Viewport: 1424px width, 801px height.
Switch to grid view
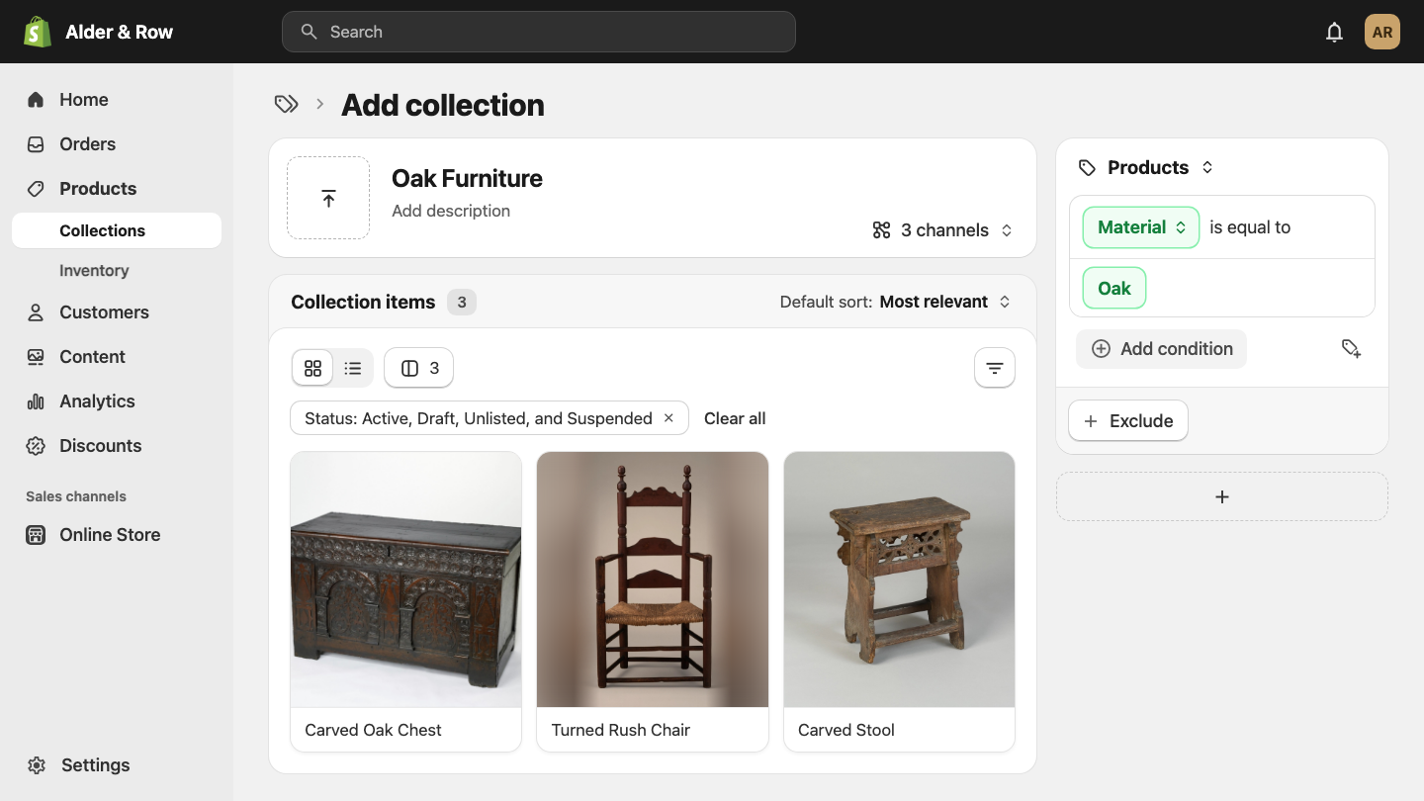312,368
